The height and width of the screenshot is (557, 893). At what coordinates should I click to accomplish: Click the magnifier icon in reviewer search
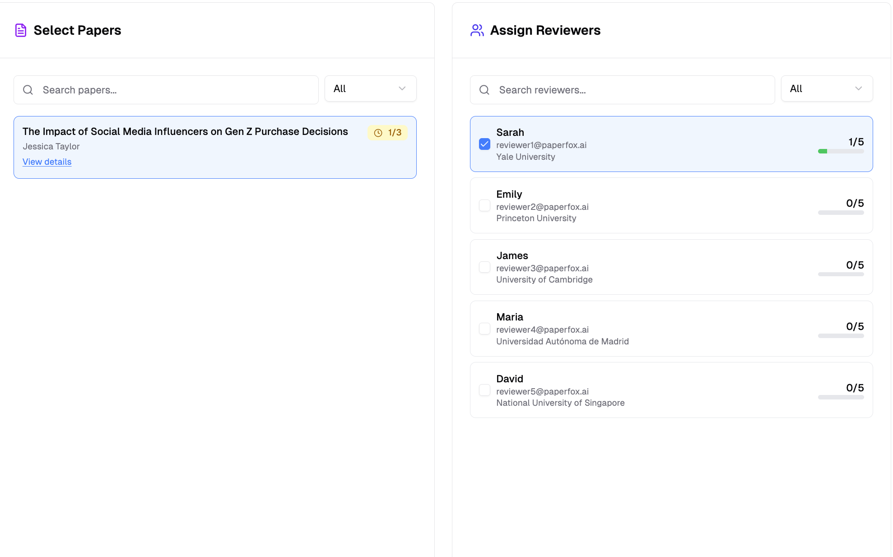[484, 90]
